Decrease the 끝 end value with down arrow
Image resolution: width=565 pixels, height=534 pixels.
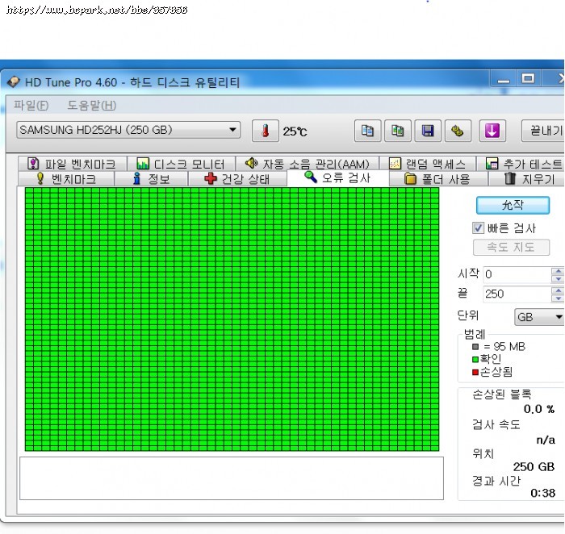pyautogui.click(x=558, y=298)
